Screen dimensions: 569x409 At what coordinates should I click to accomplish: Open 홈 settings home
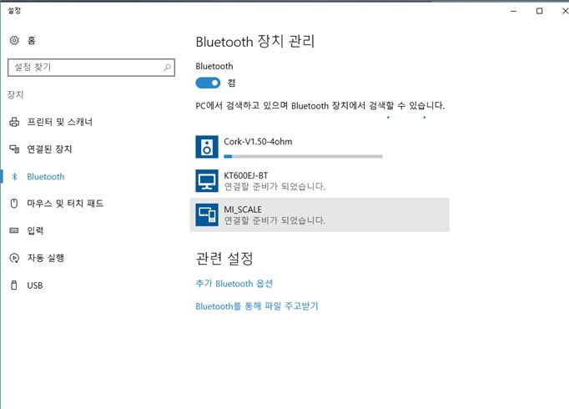(x=32, y=40)
